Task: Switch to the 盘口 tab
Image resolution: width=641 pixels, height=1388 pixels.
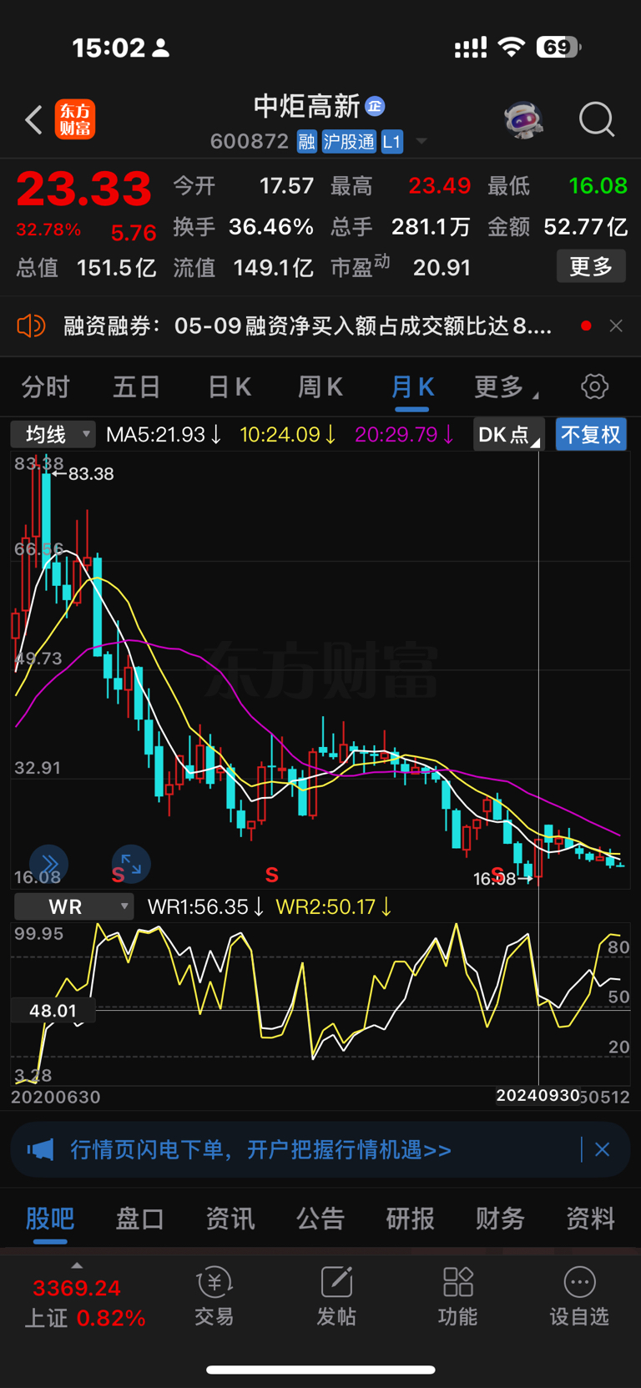Action: pos(139,1219)
